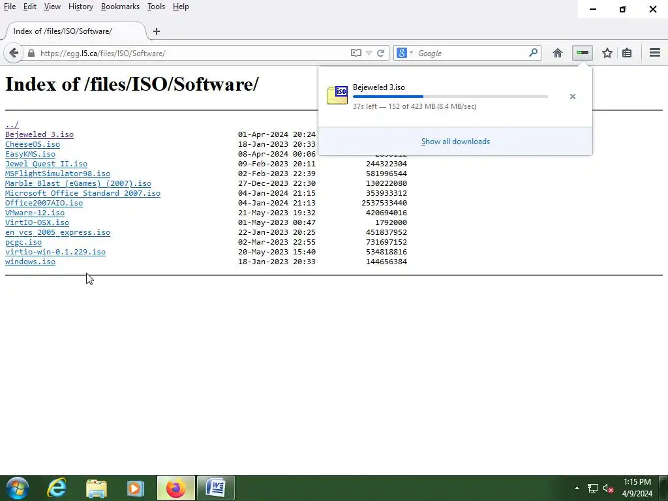The height and width of the screenshot is (501, 668).
Task: Click Marble Blast (eGames) (2007).iso link
Action: point(78,183)
